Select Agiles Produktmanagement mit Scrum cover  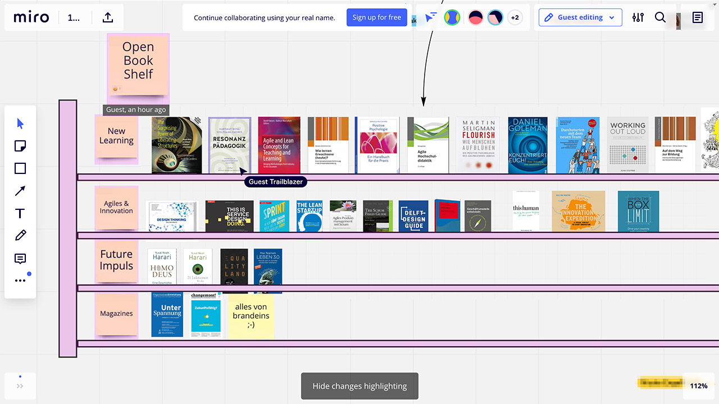(x=343, y=217)
